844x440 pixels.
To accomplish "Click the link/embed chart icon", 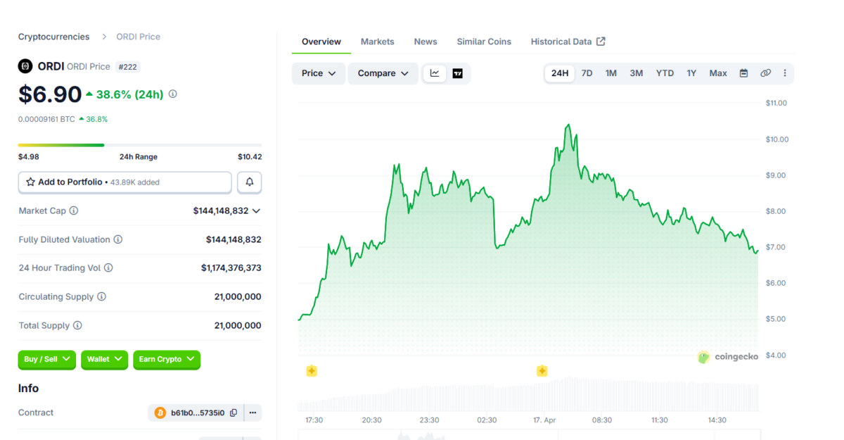I will 765,73.
